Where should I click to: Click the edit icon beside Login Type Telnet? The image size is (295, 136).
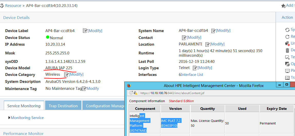tap(195, 68)
